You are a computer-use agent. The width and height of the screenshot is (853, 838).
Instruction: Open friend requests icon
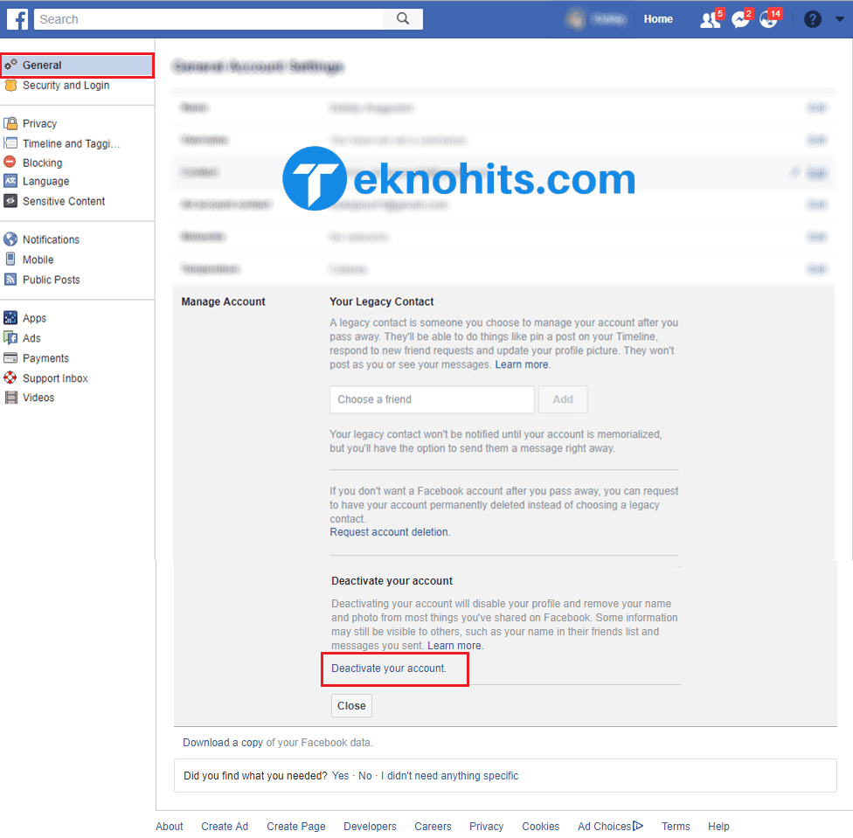click(x=710, y=19)
